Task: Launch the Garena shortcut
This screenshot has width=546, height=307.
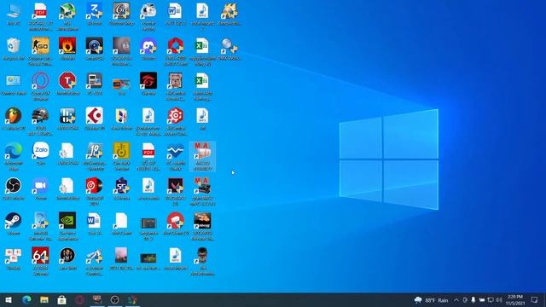Action: tap(148, 84)
